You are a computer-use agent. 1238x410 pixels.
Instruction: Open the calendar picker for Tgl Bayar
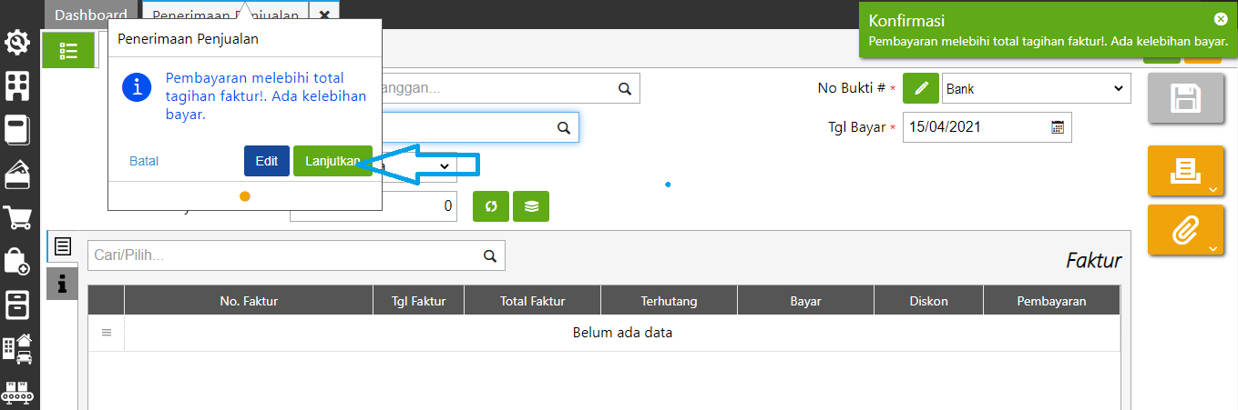[x=1058, y=127]
